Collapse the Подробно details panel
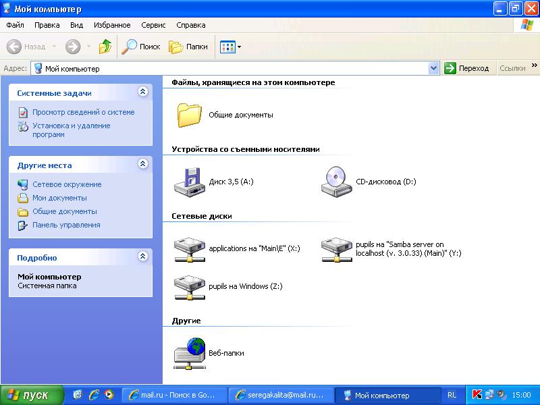540x405 pixels. [x=142, y=256]
